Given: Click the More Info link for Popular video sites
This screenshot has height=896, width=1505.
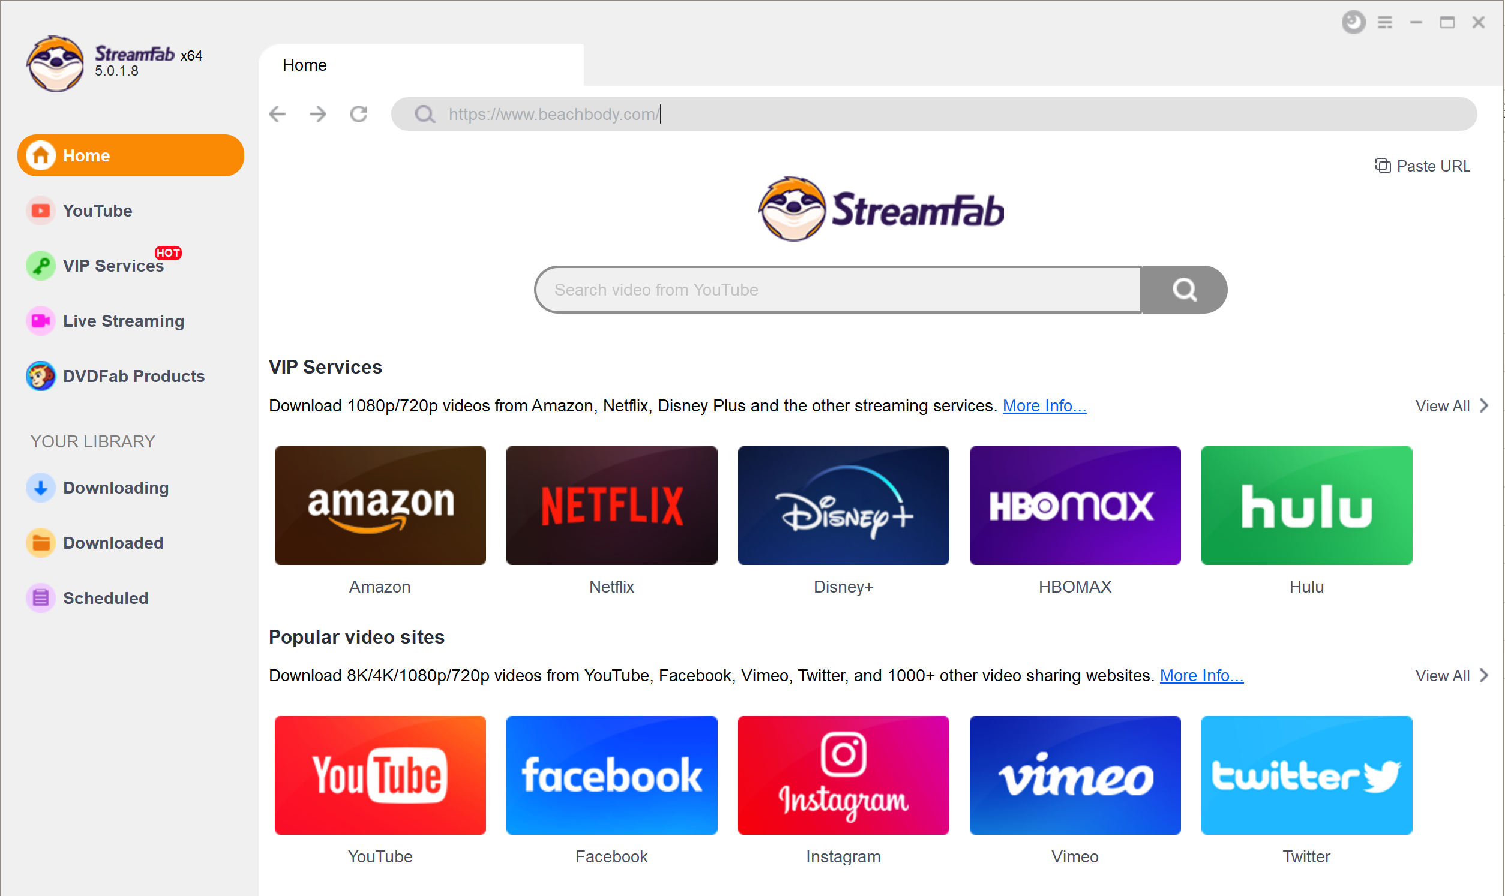Looking at the screenshot, I should click(x=1201, y=674).
